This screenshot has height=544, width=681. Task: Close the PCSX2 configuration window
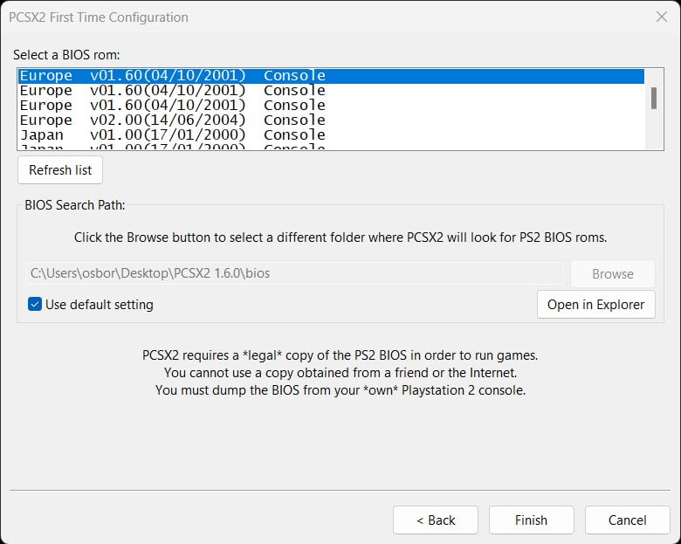point(662,17)
